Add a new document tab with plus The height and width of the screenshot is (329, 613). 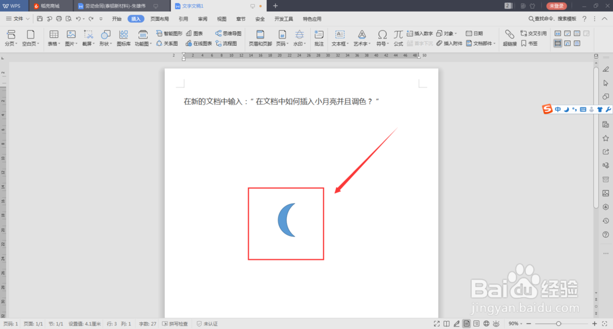[275, 6]
